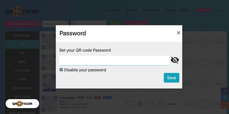229x114 pixels.
Task: Click the QR Tiger logo in header
Action: (22, 11)
